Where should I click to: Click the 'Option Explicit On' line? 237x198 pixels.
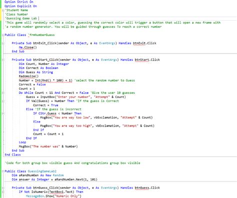(20, 6)
